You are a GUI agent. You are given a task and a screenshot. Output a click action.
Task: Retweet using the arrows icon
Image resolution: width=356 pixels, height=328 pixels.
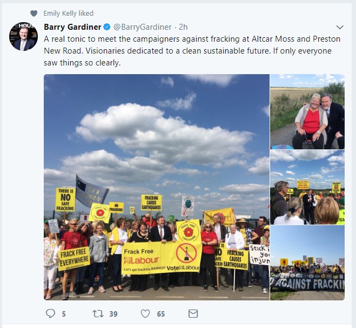tap(98, 314)
